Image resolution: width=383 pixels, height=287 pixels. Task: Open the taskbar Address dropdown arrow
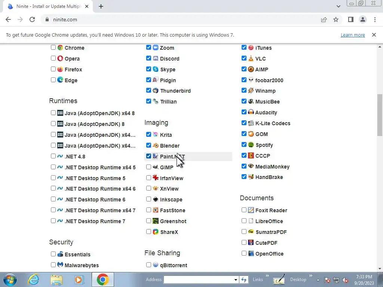236,280
